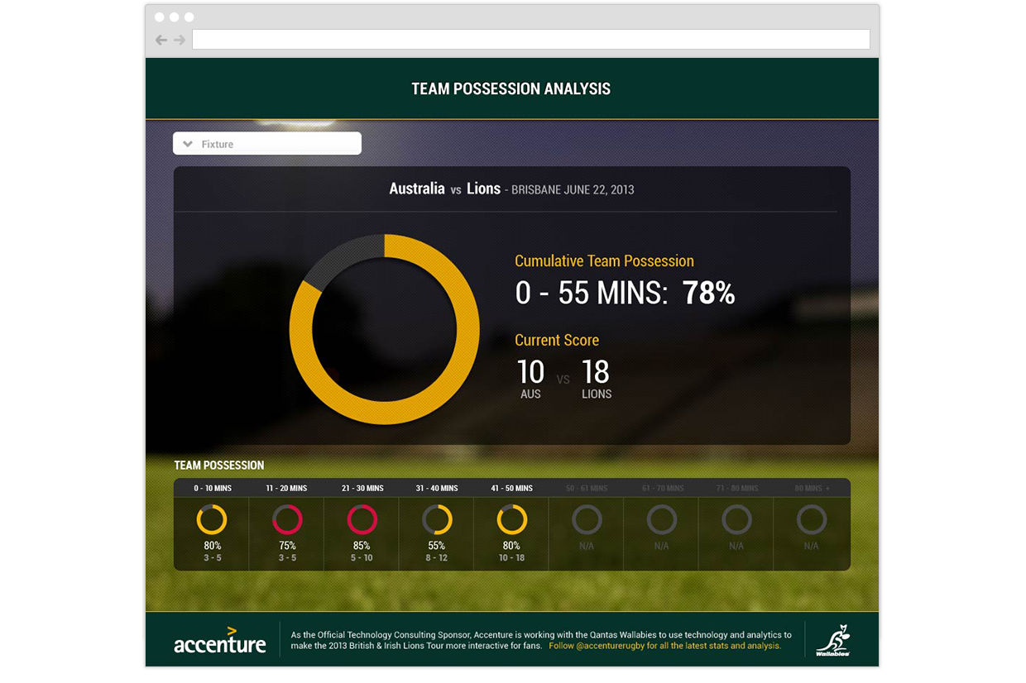Click the 21-30 mins red possession ring
The image size is (1026, 683).
pos(362,519)
